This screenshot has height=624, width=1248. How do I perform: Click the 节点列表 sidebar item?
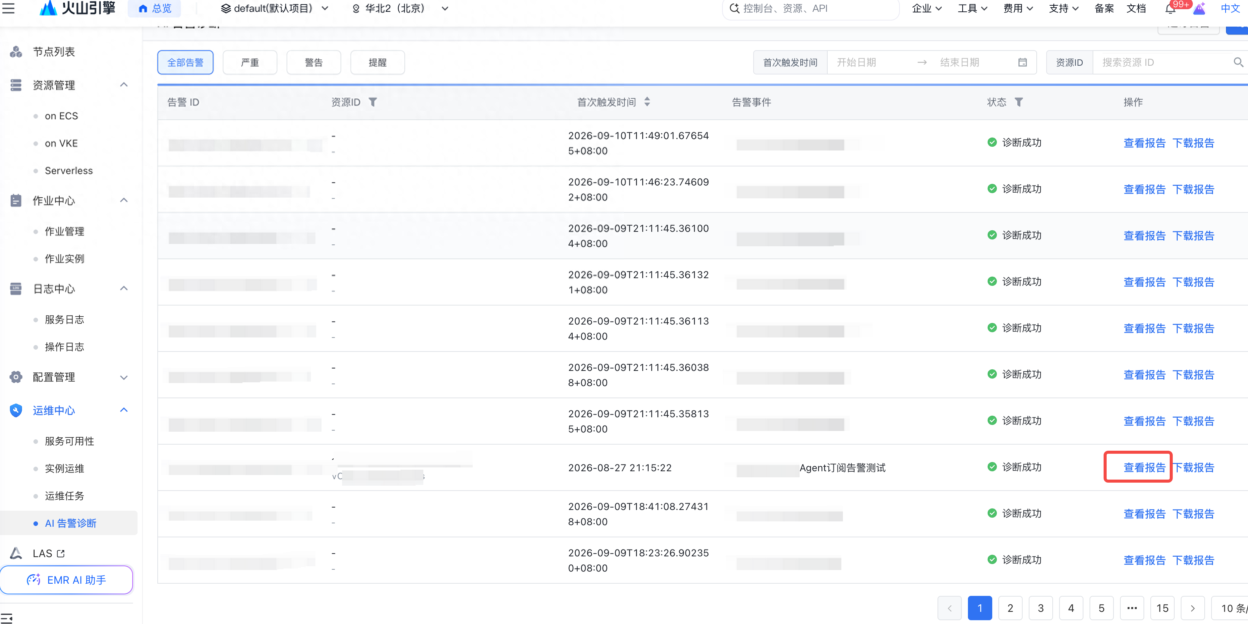[x=53, y=51]
